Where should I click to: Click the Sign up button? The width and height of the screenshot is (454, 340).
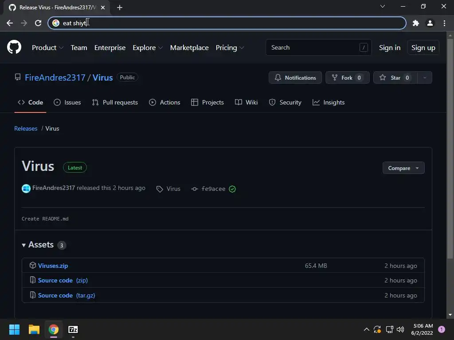(x=423, y=48)
